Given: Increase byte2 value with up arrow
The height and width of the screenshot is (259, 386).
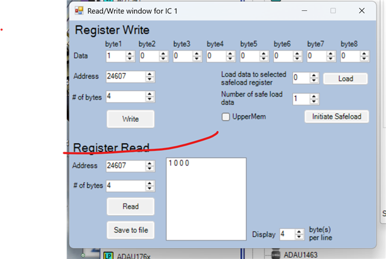Looking at the screenshot, I should (163, 53).
